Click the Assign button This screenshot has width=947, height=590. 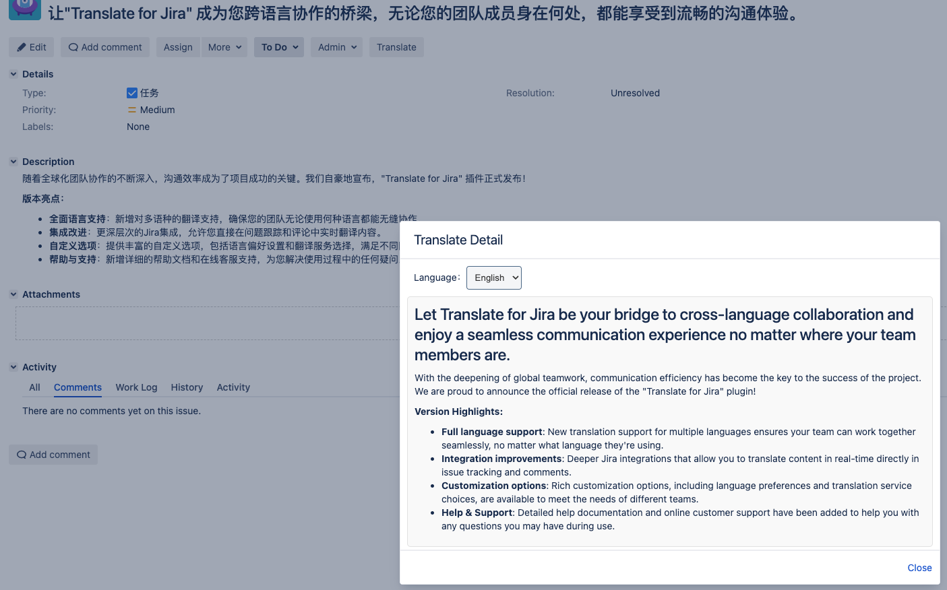pos(178,47)
